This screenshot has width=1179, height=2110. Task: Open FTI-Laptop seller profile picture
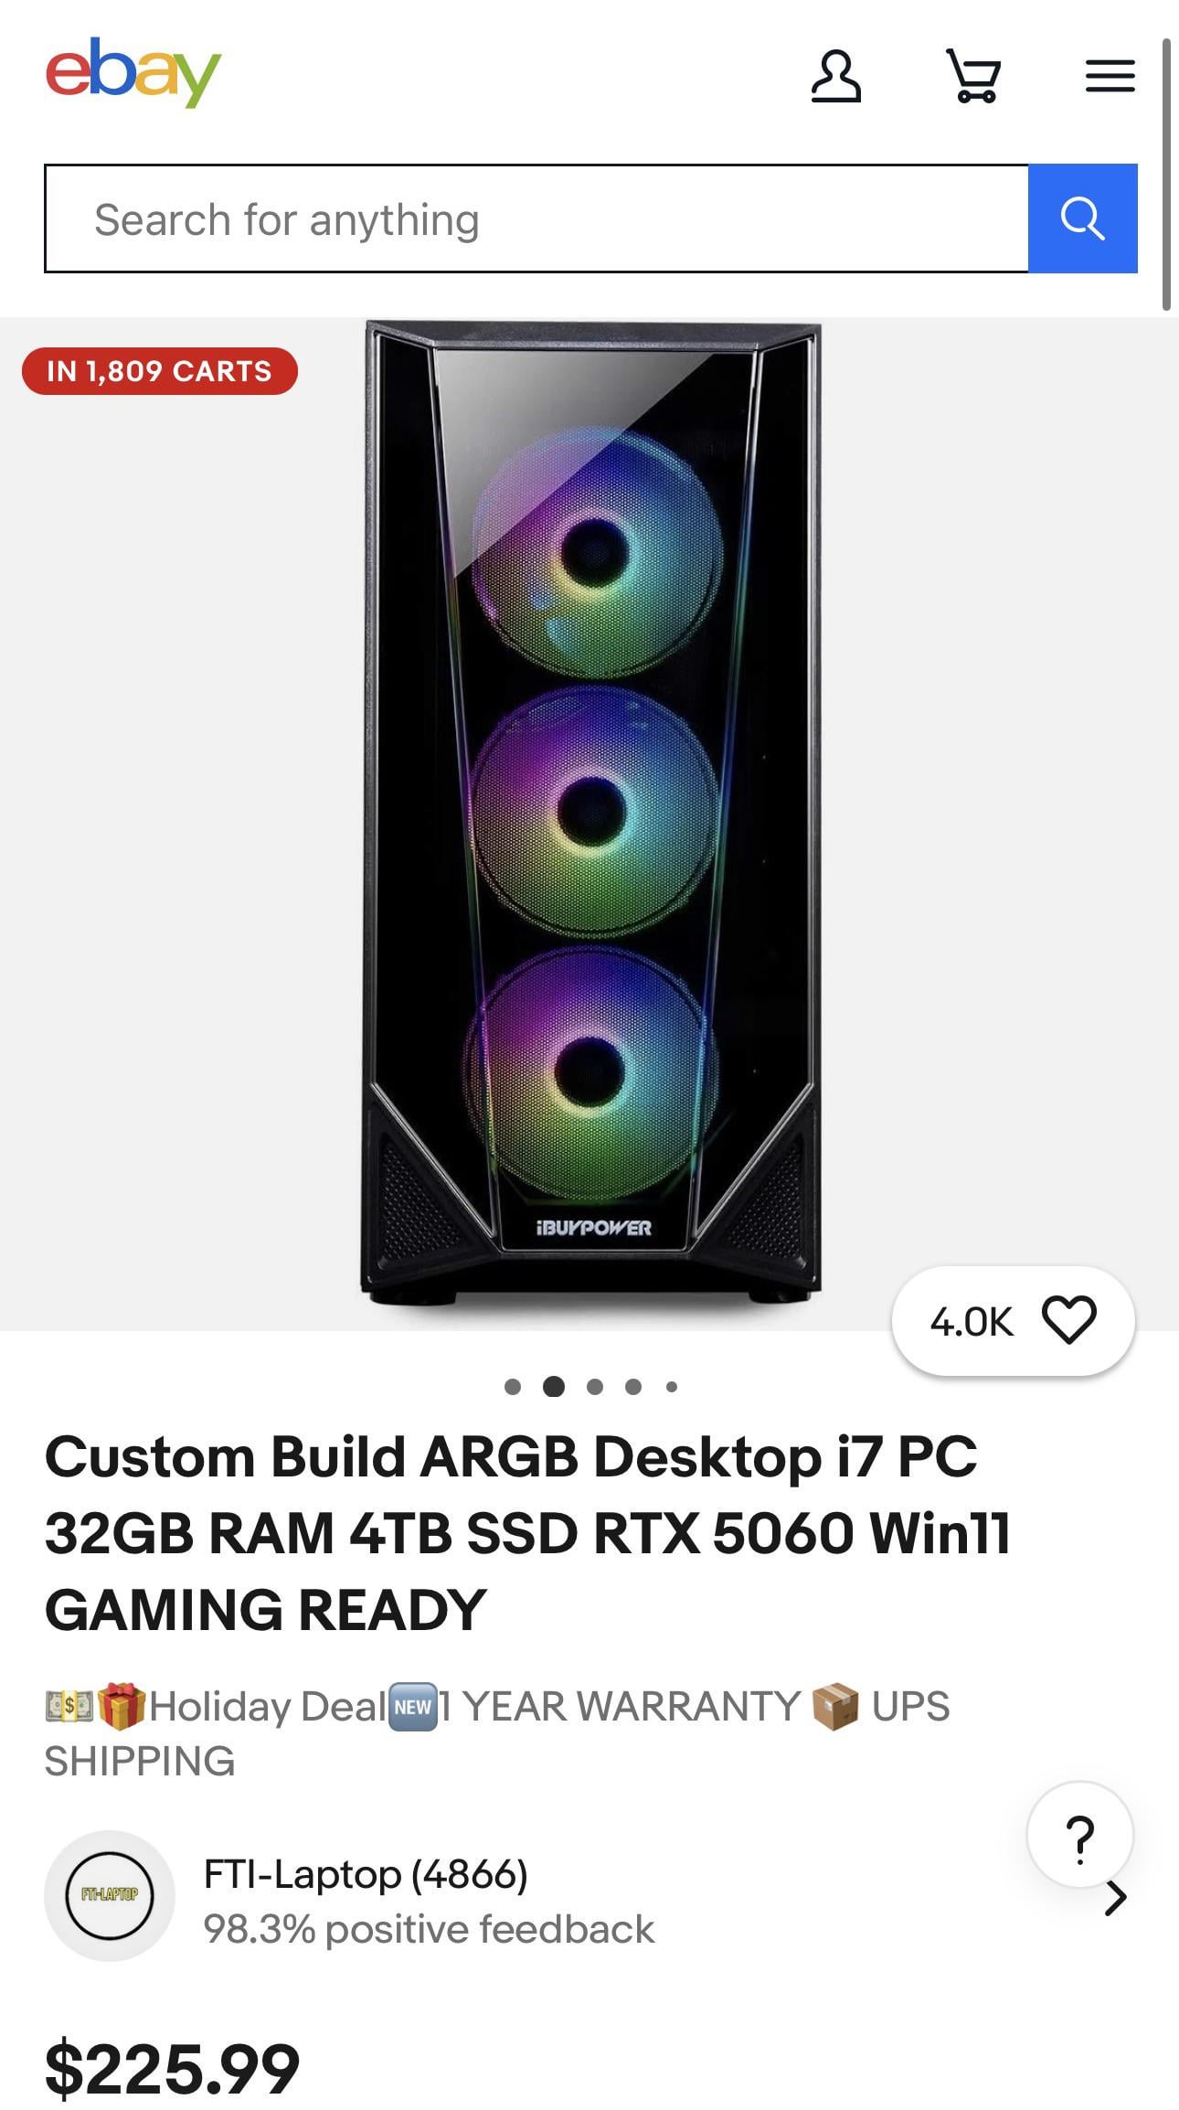pos(110,1895)
